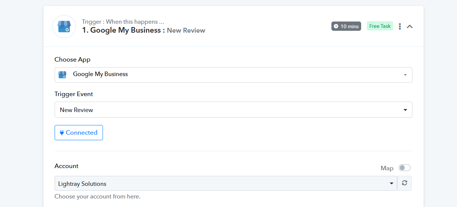This screenshot has height=207, width=457.
Task: Open the Choose App dropdown
Action: 233,75
